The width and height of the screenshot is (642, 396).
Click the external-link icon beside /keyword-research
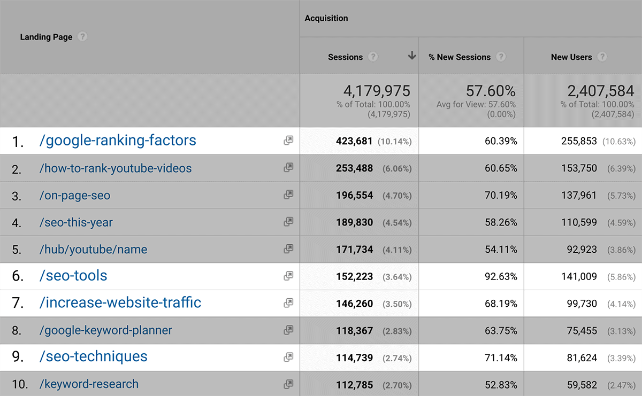click(x=288, y=384)
